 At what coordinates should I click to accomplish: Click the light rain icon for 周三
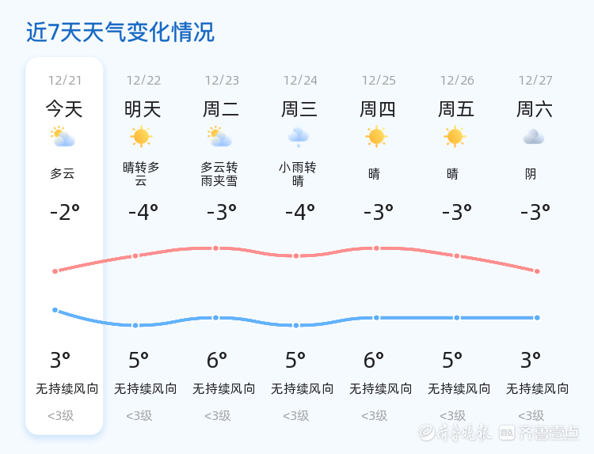point(298,137)
